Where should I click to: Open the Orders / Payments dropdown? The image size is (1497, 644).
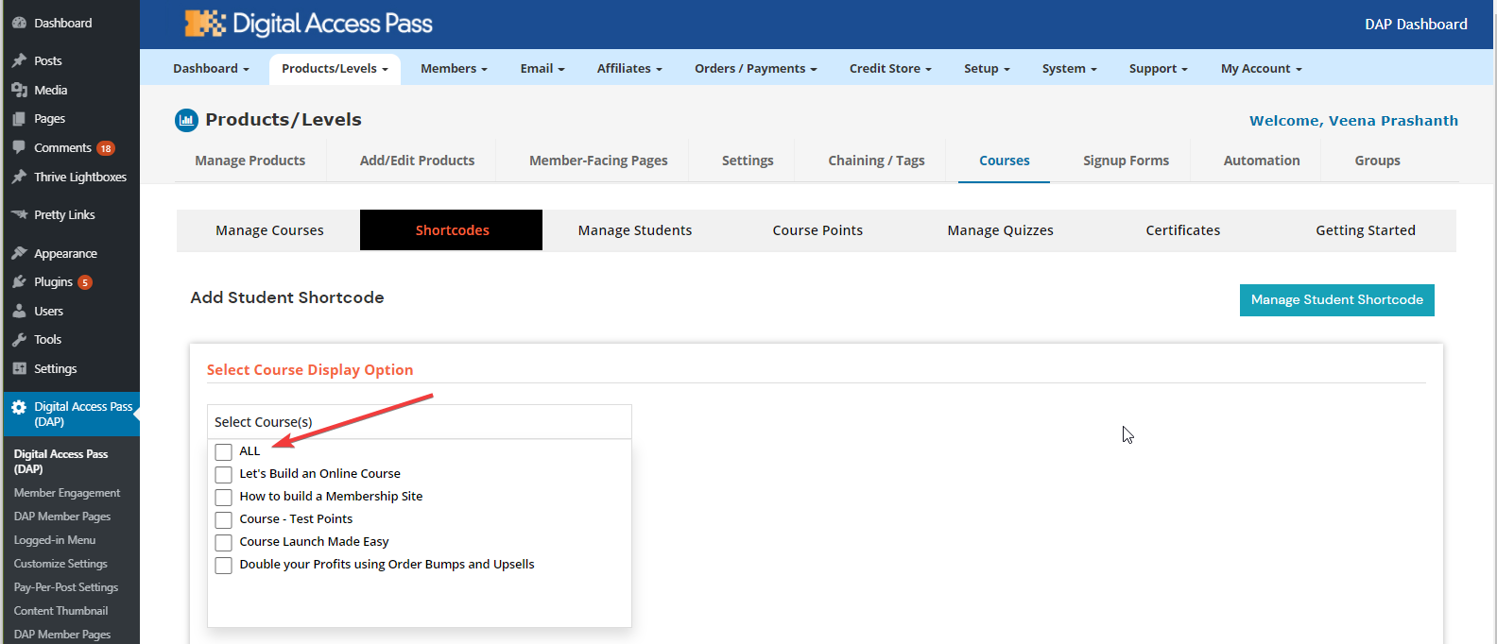[x=755, y=69]
